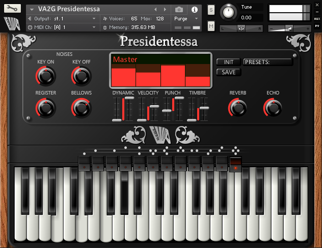The height and width of the screenshot is (248, 322).
Task: Toggle the Mute (M) button
Action: pyautogui.click(x=211, y=26)
